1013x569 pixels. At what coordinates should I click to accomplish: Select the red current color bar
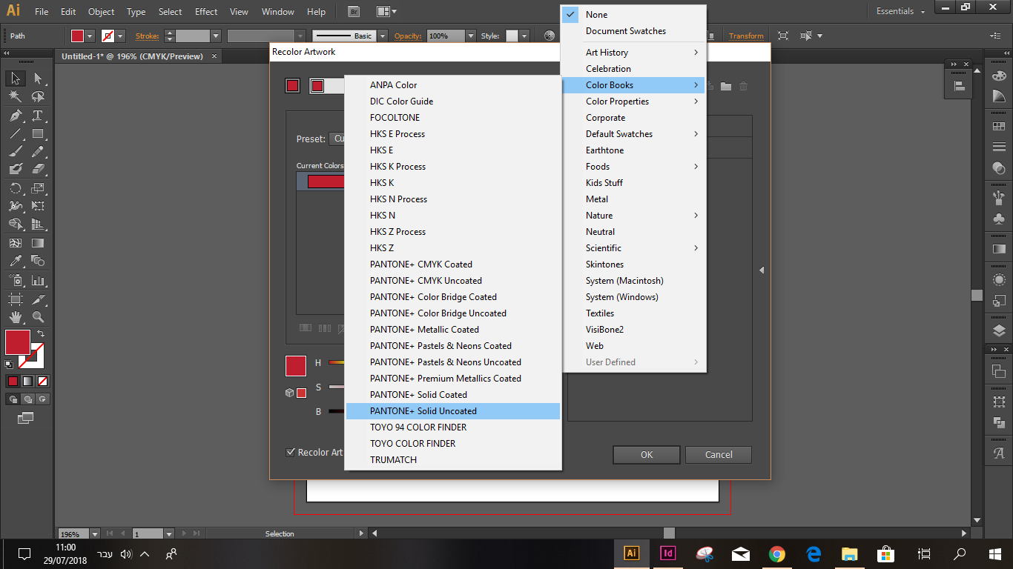[326, 182]
